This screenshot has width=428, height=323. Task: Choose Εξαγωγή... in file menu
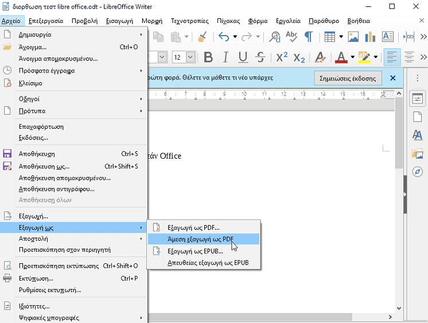pos(73,216)
